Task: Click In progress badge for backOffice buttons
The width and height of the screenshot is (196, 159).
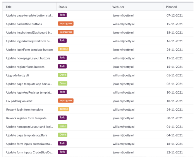Action: click(x=66, y=23)
